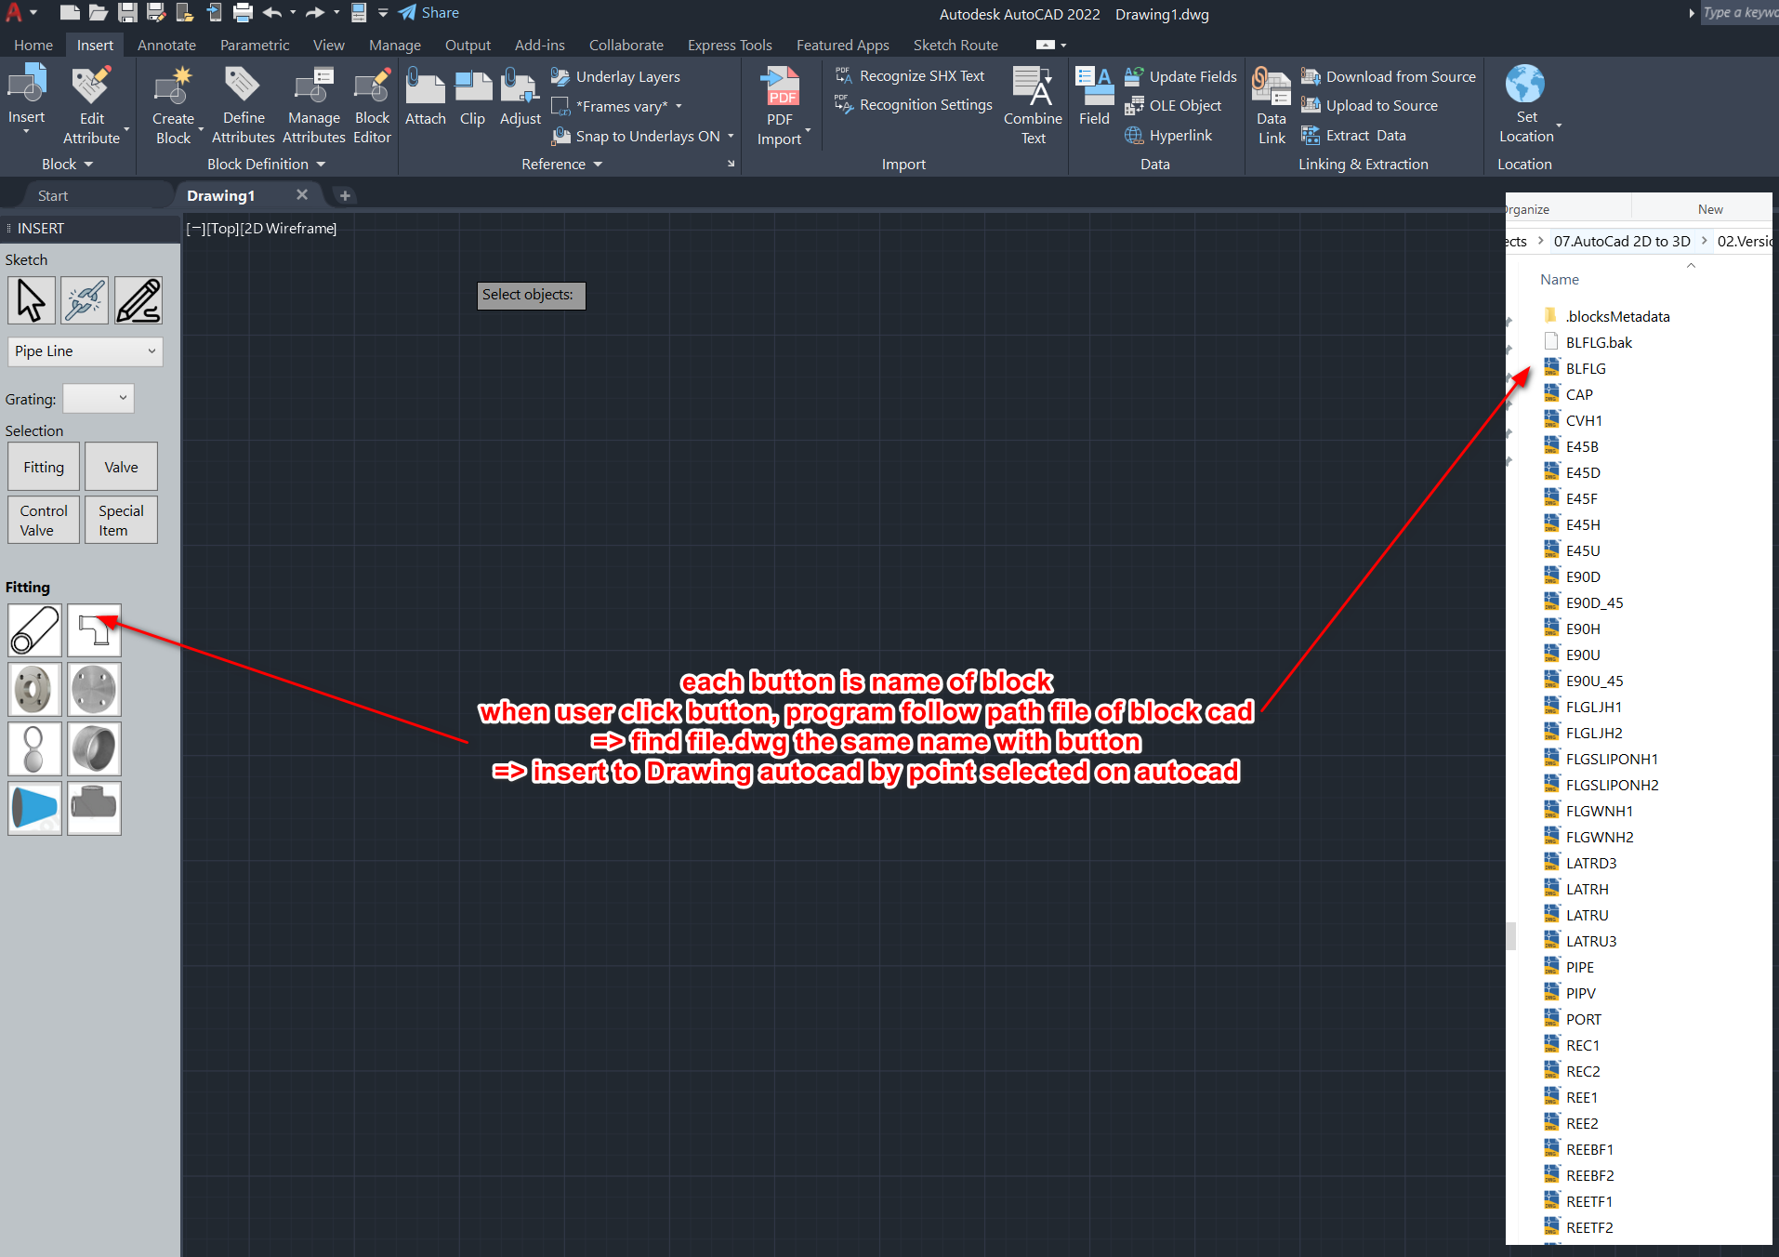The height and width of the screenshot is (1257, 1779).
Task: Open the Annotate ribbon tab
Action: (166, 45)
